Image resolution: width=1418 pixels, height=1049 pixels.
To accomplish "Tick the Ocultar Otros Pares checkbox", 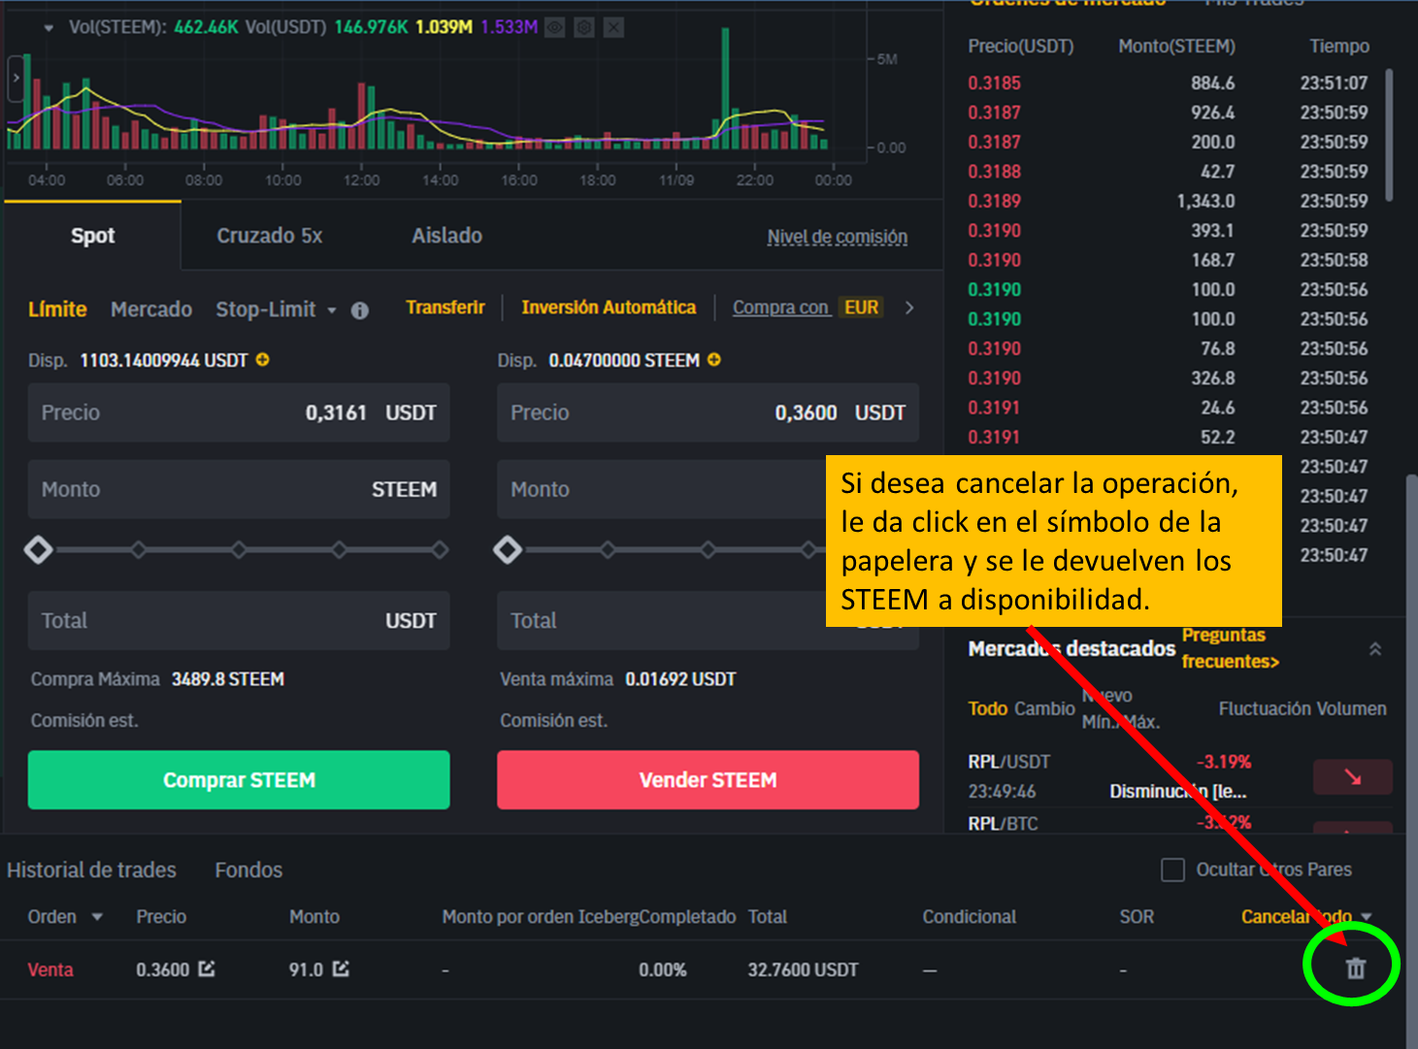I will pos(1172,869).
